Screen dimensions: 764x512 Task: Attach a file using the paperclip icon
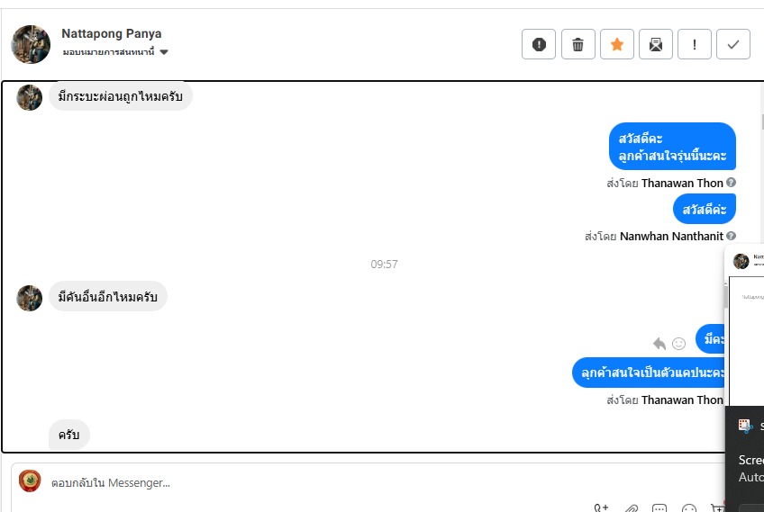[631, 508]
